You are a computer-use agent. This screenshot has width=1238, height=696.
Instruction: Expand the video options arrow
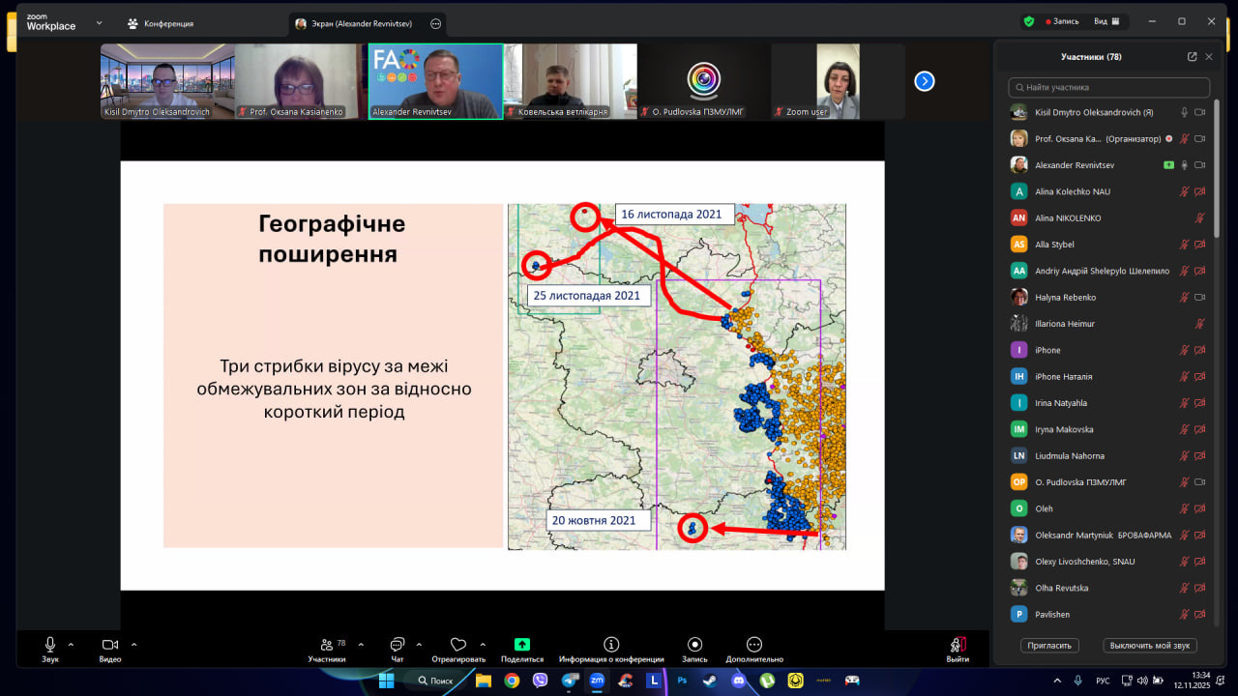pos(133,645)
